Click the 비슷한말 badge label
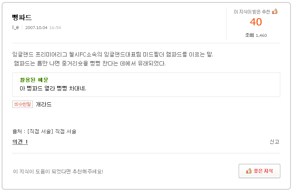293x191 pixels. 23,104
